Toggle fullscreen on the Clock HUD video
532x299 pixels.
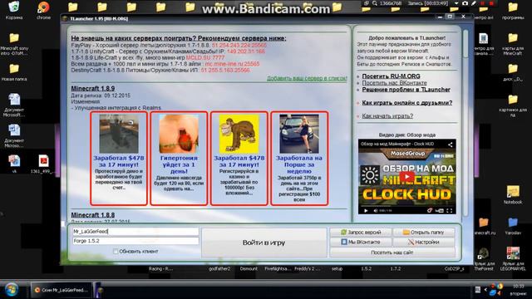click(x=450, y=210)
